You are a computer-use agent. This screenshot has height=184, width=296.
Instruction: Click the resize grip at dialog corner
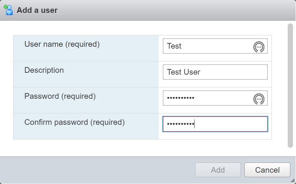click(x=292, y=180)
